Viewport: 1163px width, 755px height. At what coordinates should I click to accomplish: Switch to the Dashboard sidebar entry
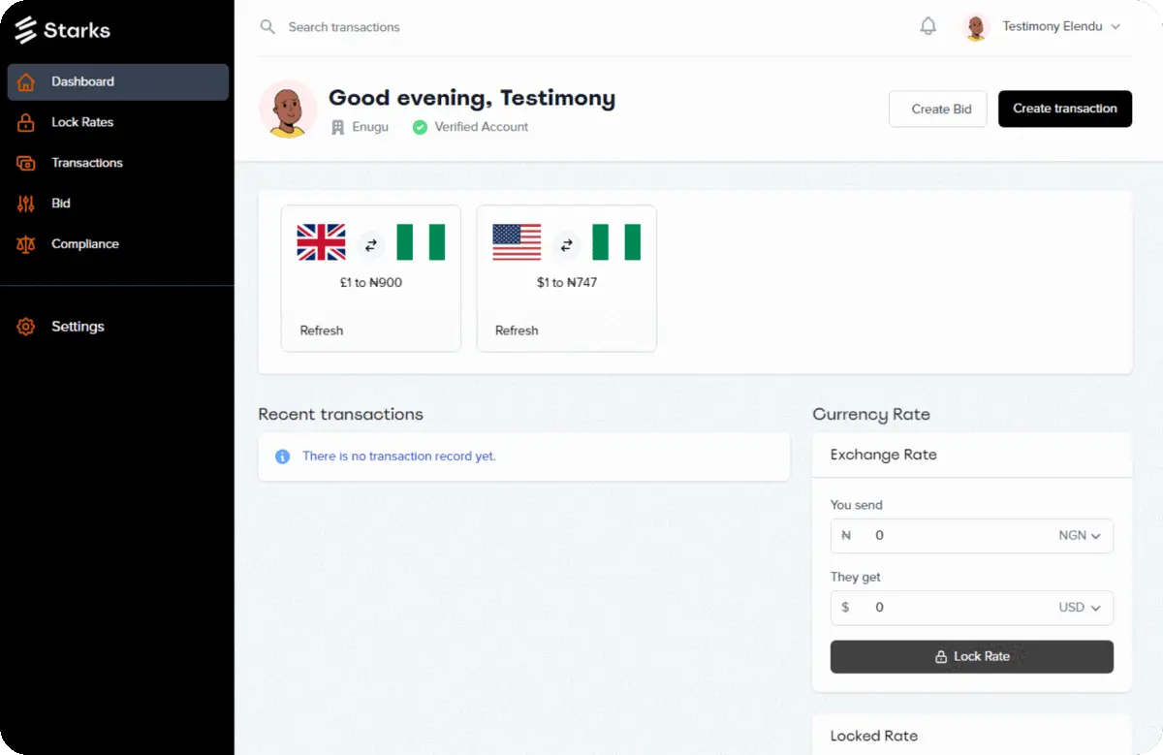point(82,81)
